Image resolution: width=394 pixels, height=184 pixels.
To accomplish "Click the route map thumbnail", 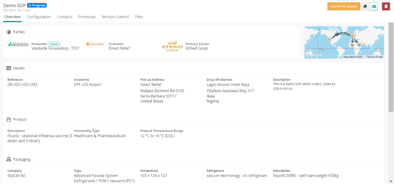I will [x=344, y=42].
